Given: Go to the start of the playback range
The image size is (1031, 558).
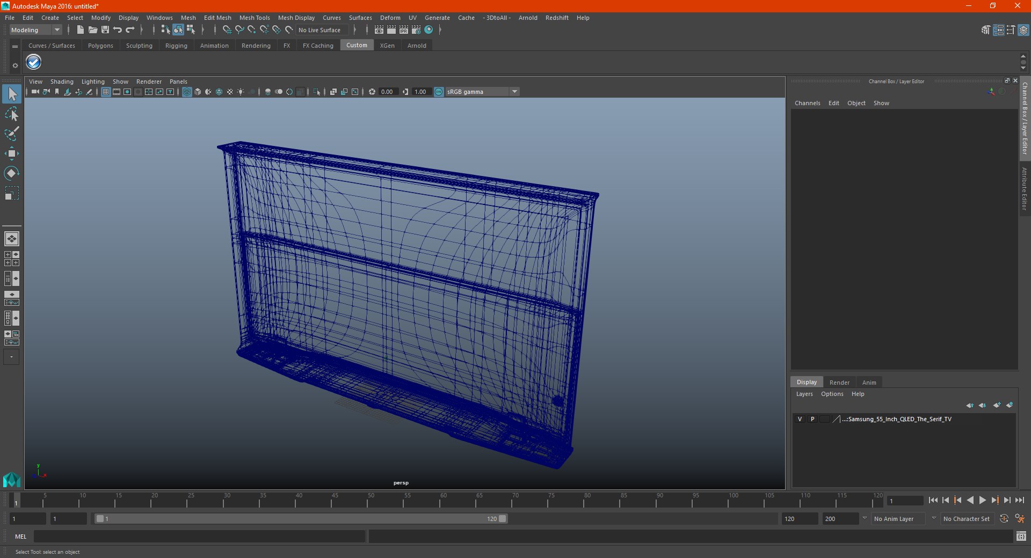Looking at the screenshot, I should click(933, 500).
